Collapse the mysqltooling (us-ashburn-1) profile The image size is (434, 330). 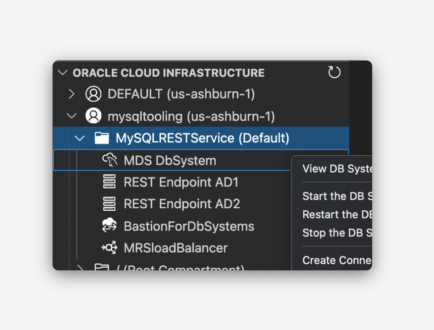click(72, 116)
